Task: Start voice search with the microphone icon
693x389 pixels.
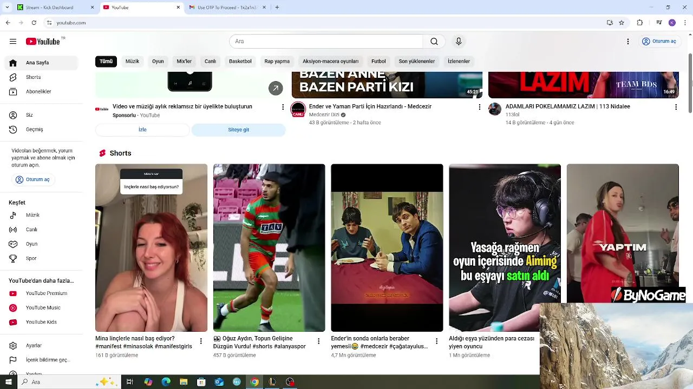Action: (459, 42)
